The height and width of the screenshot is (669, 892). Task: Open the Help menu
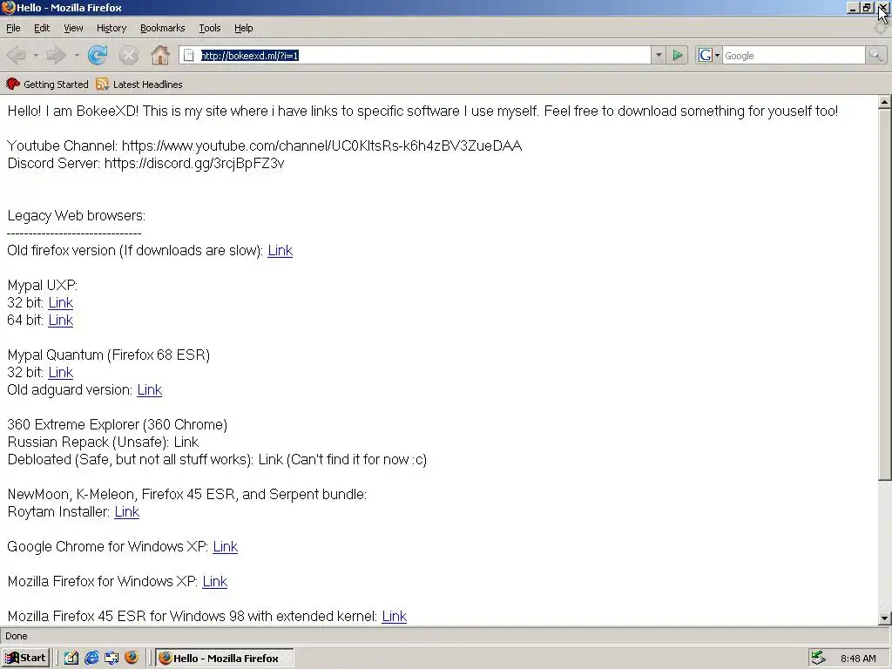[244, 28]
